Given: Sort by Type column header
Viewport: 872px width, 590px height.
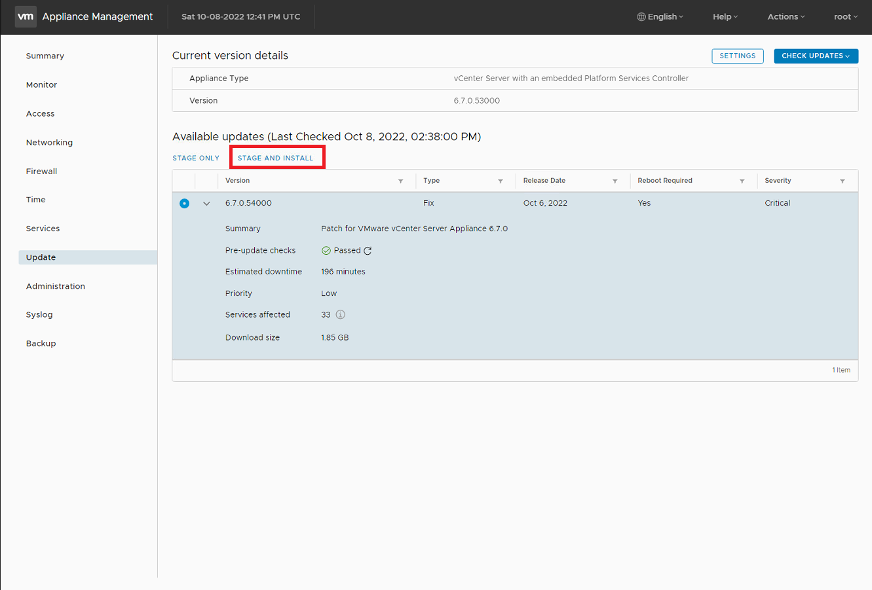Looking at the screenshot, I should pyautogui.click(x=432, y=181).
